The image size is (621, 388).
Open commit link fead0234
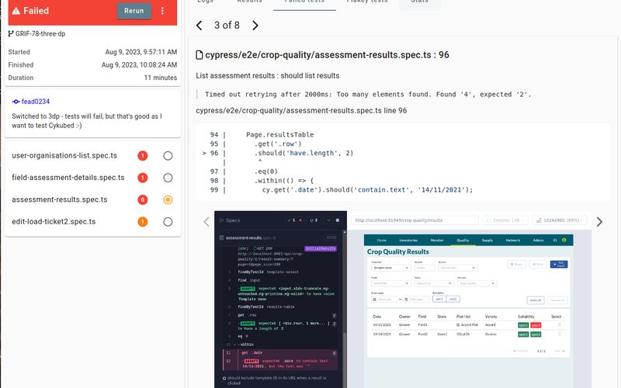coord(36,102)
